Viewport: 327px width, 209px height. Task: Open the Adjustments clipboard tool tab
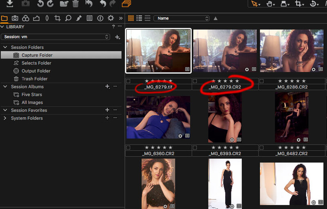[90, 18]
